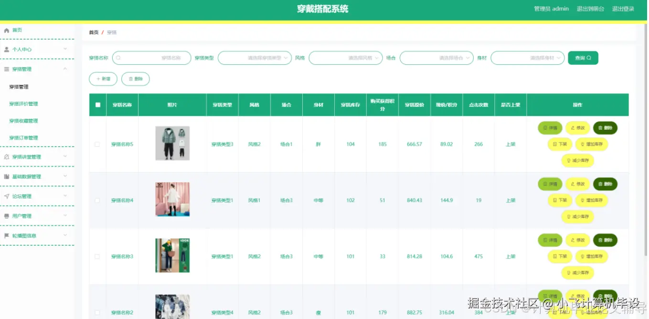This screenshot has width=649, height=319.
Task: Collapse the 穿搭管理 sidebar group chevron
Action: [x=65, y=69]
